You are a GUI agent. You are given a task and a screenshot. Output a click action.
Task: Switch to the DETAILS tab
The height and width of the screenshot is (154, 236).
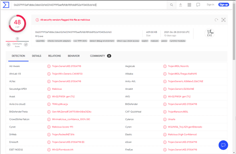point(36,56)
